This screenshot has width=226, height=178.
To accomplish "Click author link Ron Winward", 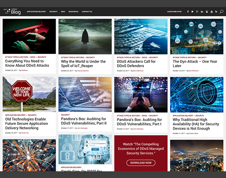I will pyautogui.click(x=193, y=71).
